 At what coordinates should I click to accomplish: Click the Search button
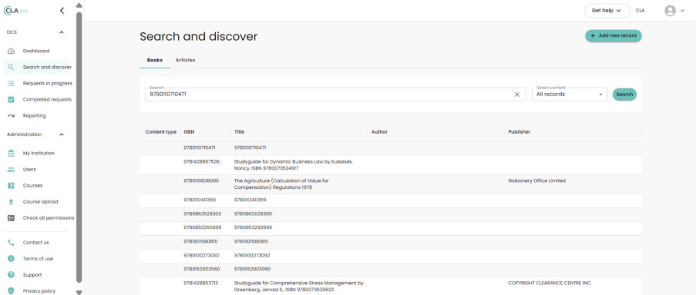point(624,94)
